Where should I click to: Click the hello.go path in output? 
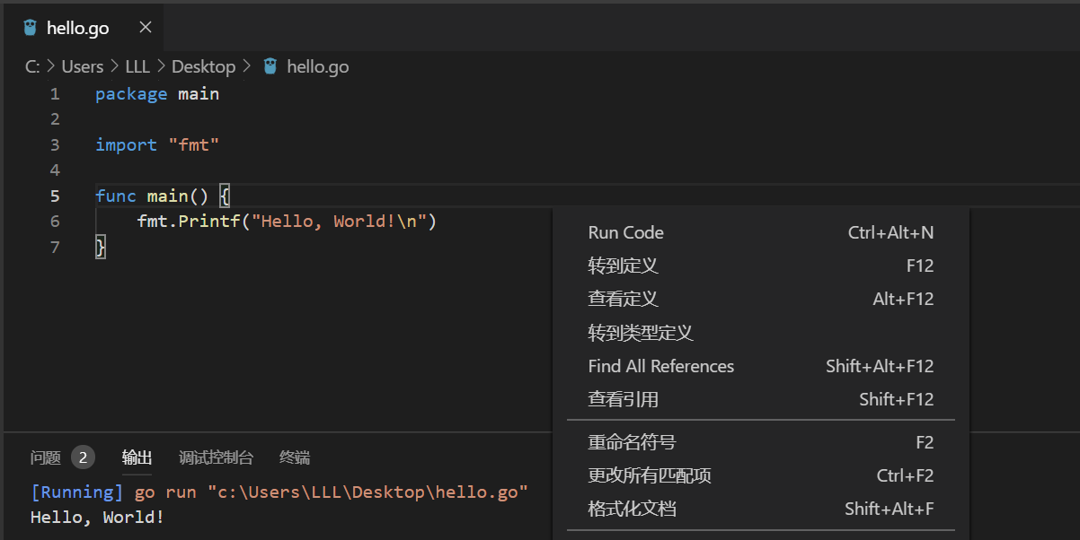coord(367,492)
